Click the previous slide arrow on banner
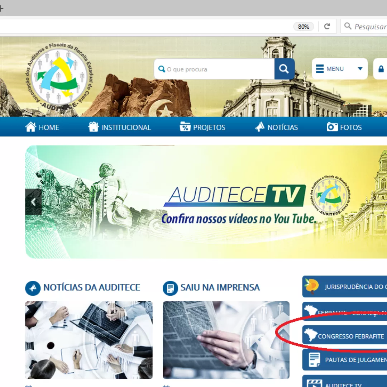387x387 pixels. click(x=33, y=202)
